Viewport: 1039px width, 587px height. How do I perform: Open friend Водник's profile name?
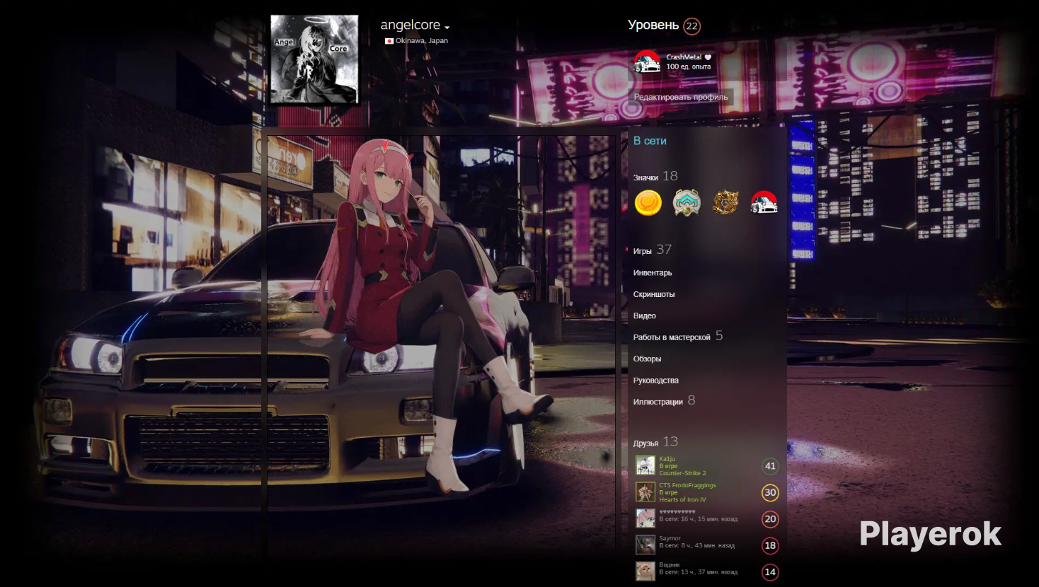(670, 565)
